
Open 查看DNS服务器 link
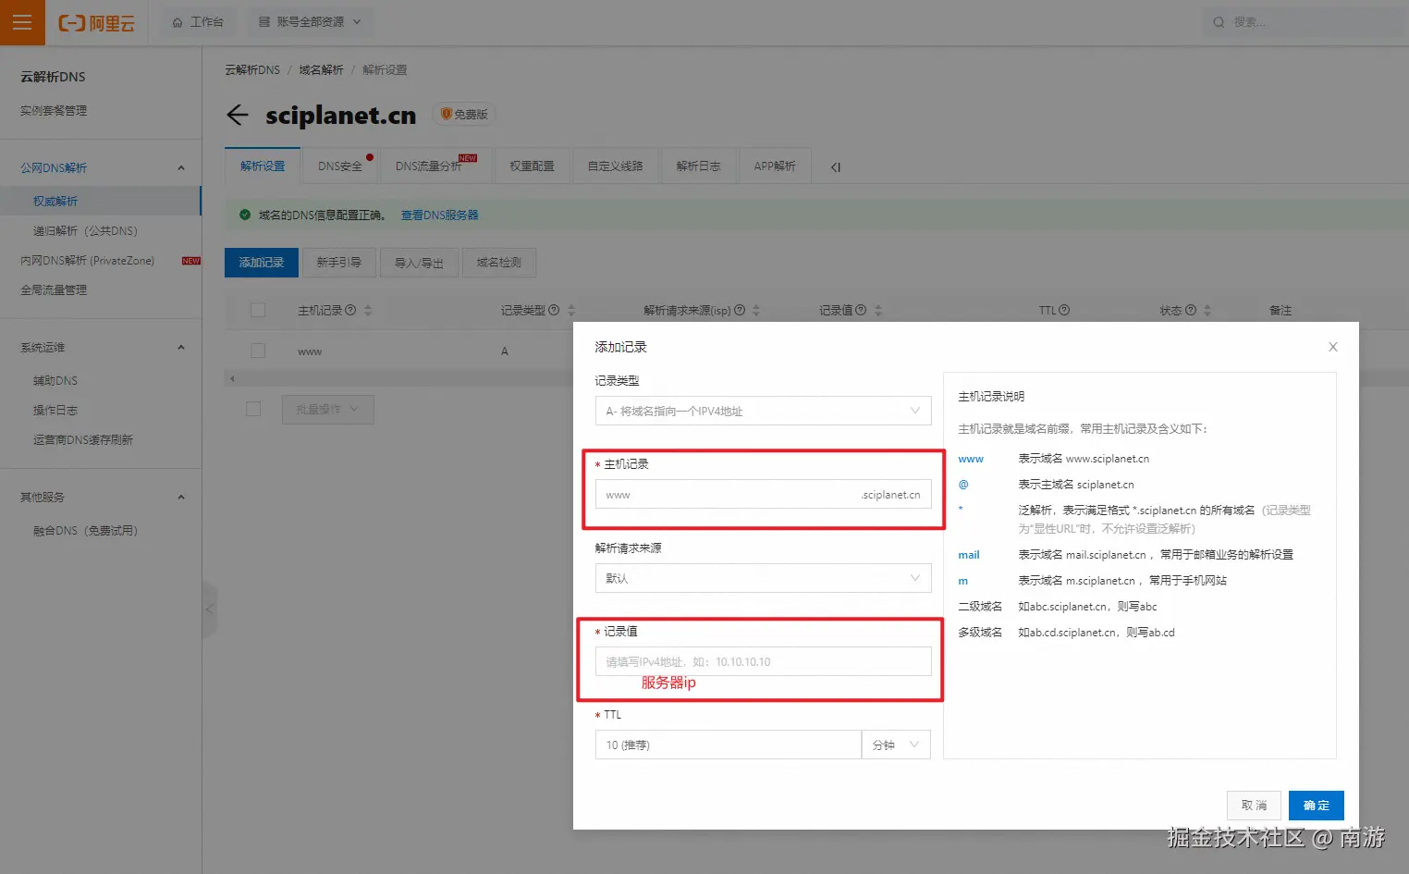440,215
